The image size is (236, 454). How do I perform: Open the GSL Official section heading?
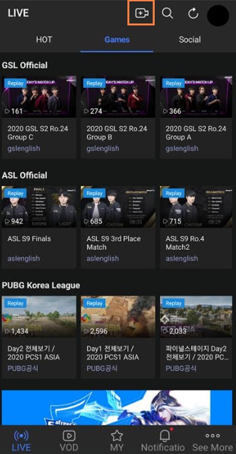[25, 65]
